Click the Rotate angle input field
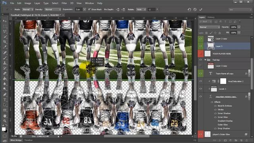 152,10
